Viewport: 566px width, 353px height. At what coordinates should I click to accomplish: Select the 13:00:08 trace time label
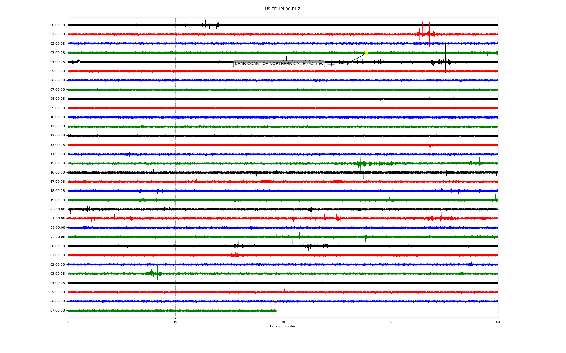[x=57, y=145]
